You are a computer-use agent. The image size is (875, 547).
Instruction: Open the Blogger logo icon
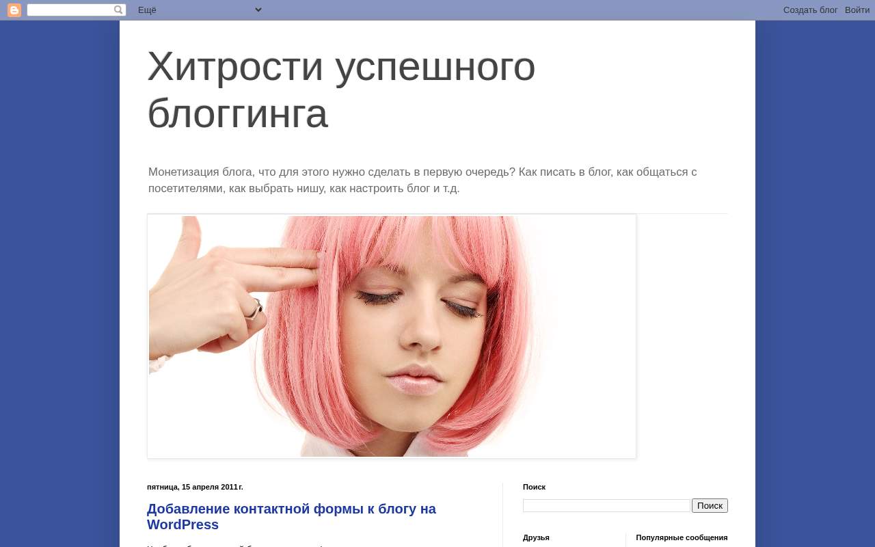point(14,10)
